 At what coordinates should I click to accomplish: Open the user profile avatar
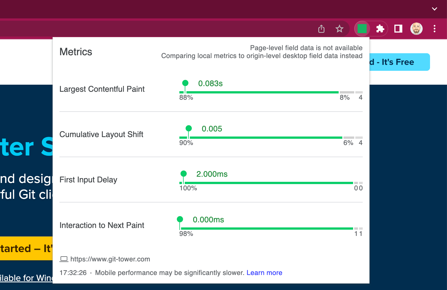416,29
